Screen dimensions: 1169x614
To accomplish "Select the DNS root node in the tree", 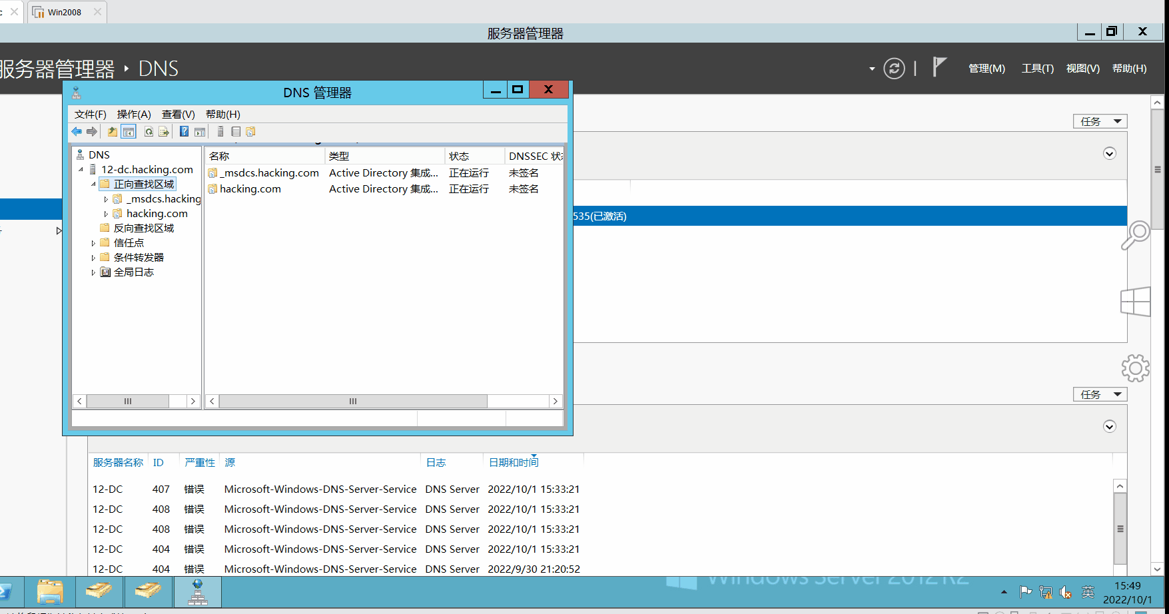I will (99, 155).
